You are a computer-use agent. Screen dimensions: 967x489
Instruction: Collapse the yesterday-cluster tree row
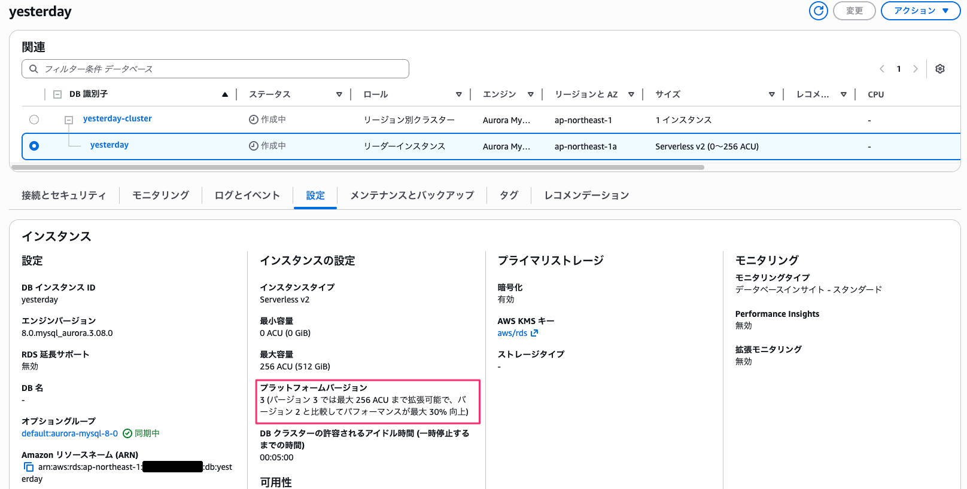[69, 120]
